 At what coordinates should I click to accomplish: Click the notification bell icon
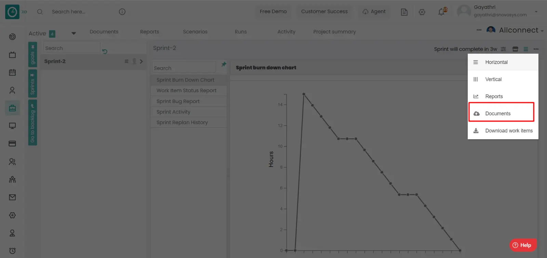[x=441, y=12]
